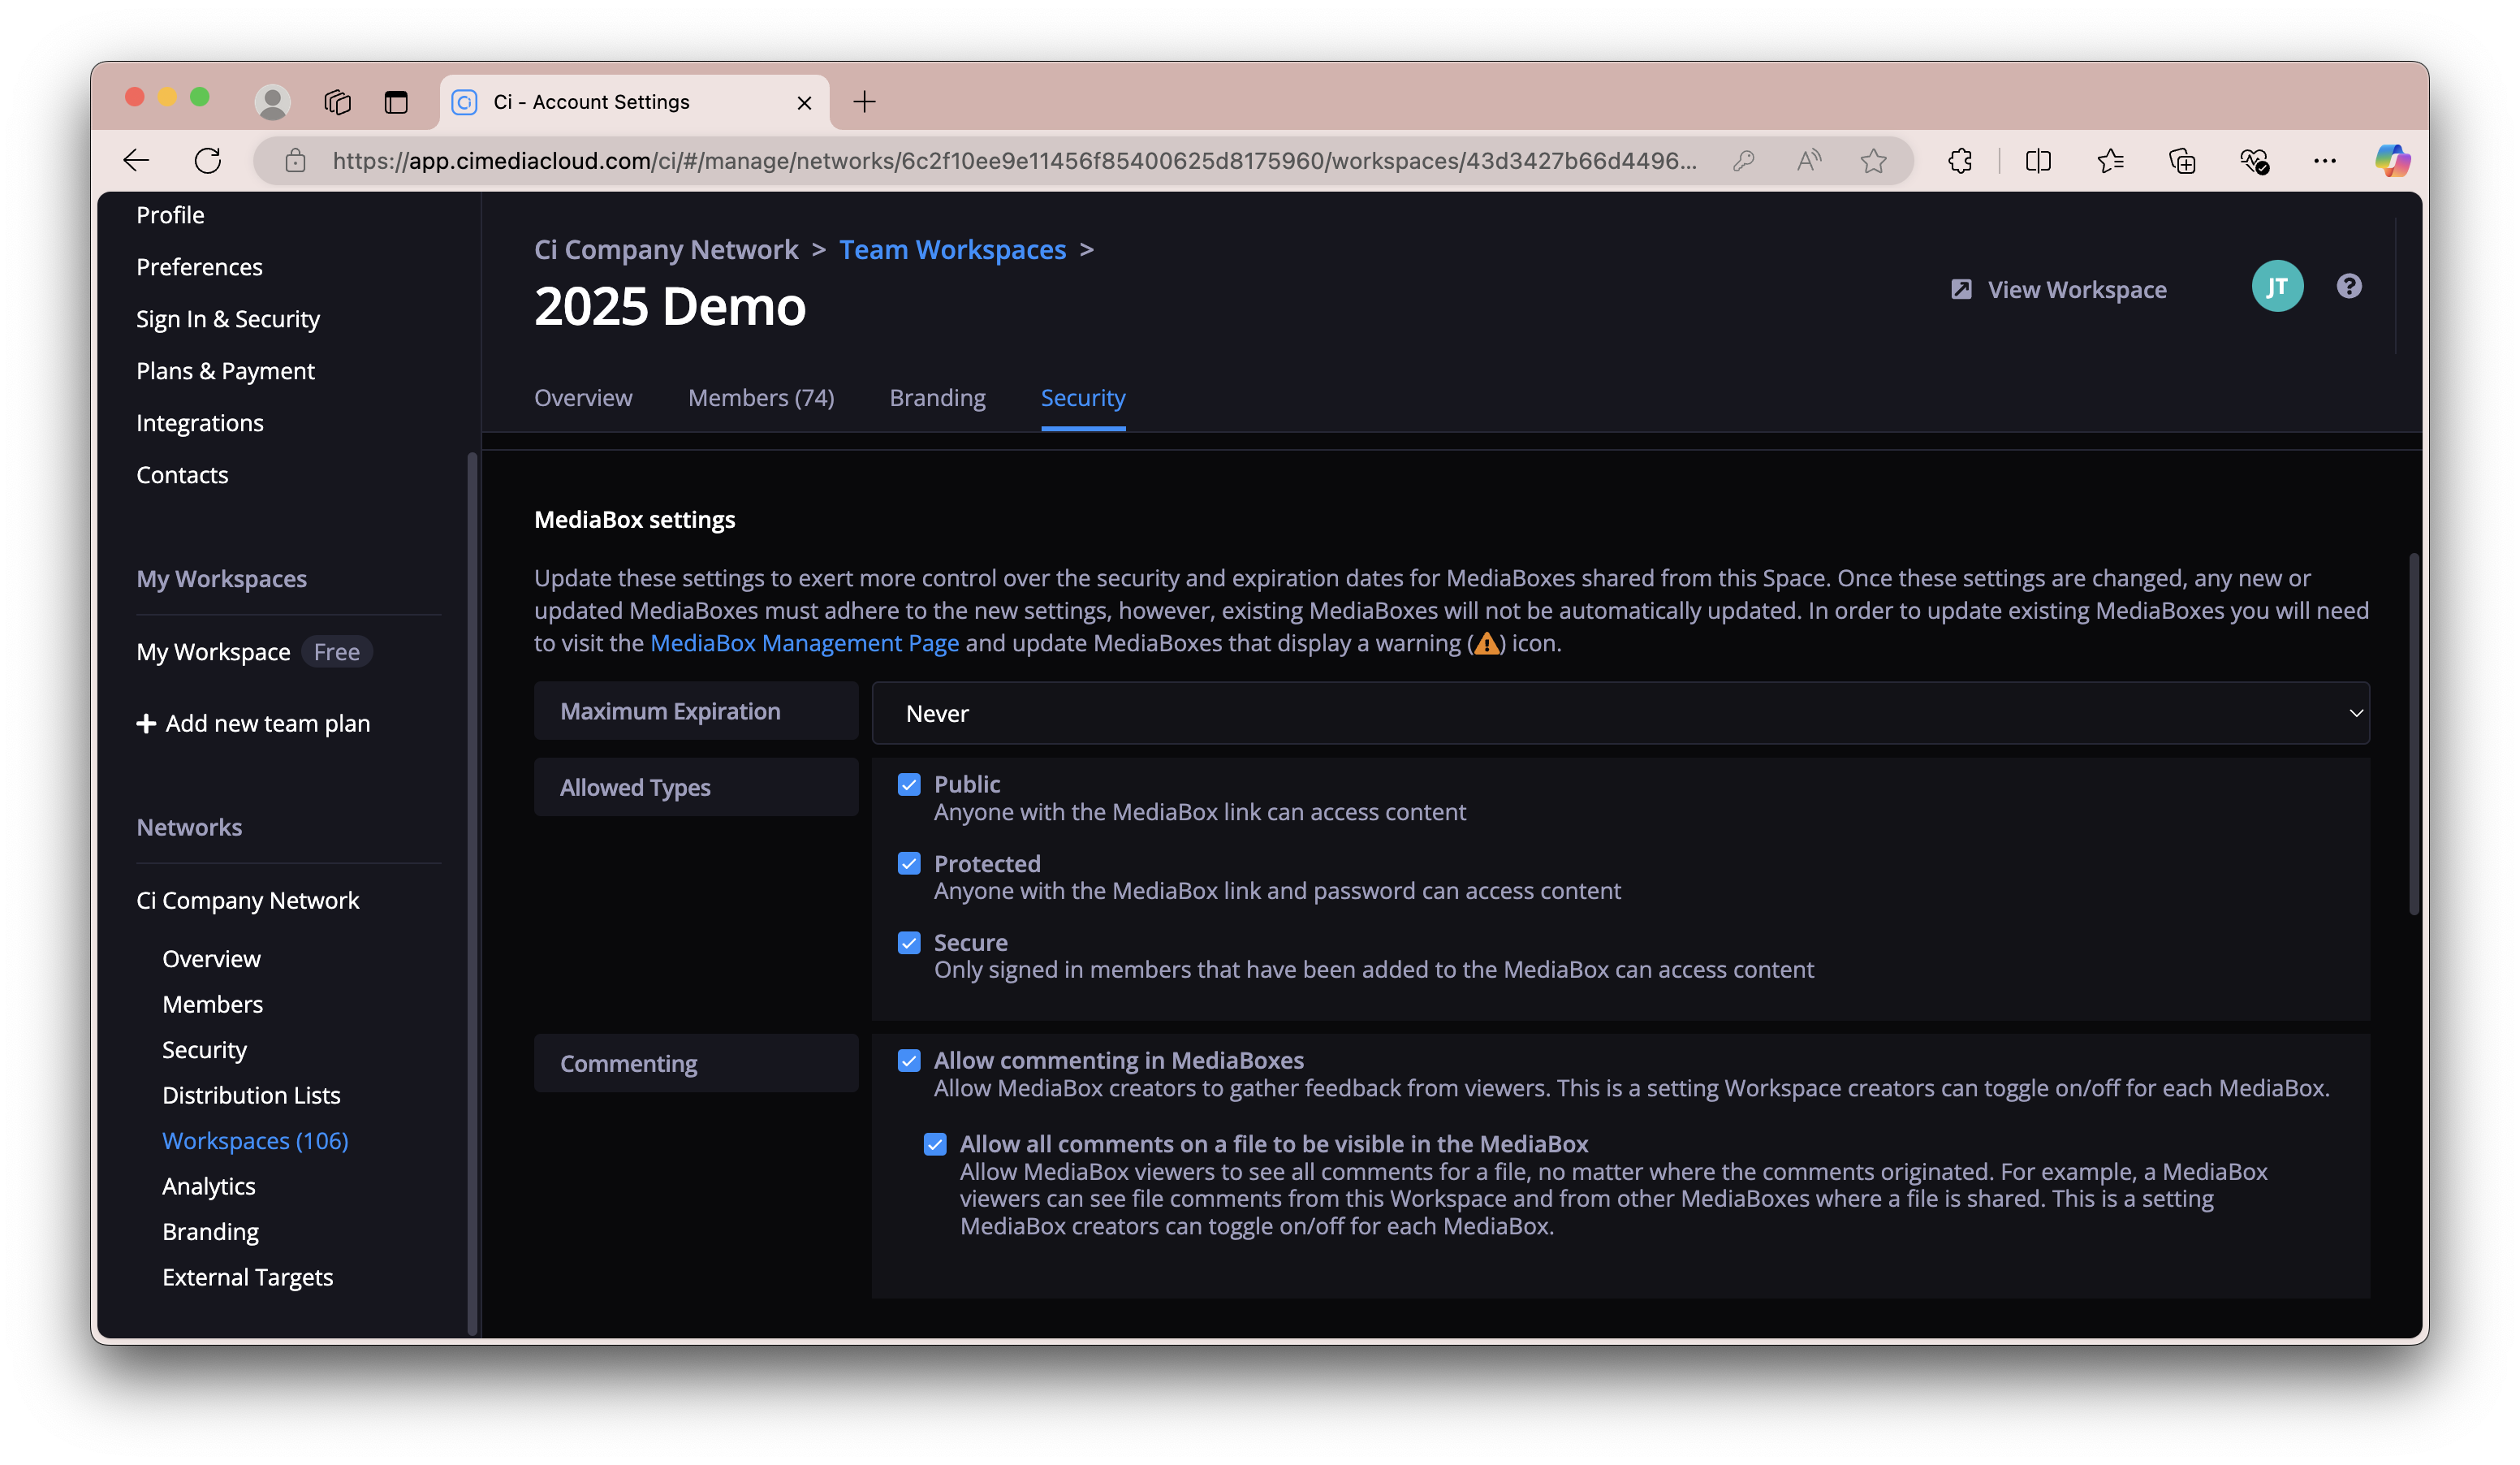
Task: Click the sidebar vertical scrollbar
Action: click(472, 893)
